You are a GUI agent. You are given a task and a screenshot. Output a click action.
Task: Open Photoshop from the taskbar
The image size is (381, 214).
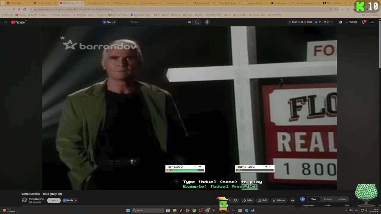tap(233, 210)
